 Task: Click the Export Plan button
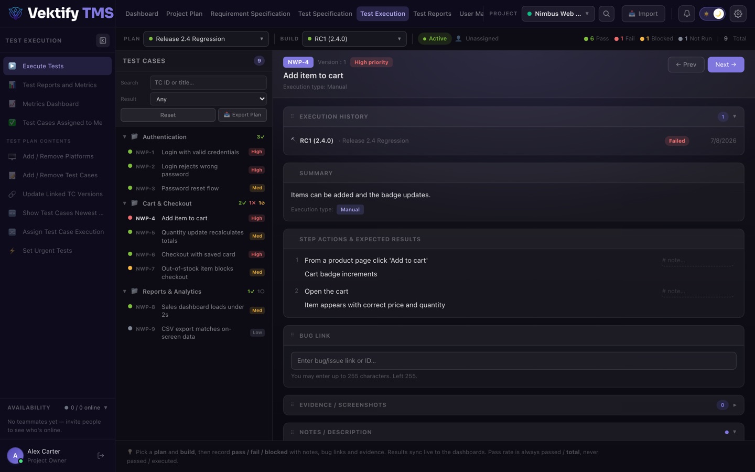coord(242,115)
